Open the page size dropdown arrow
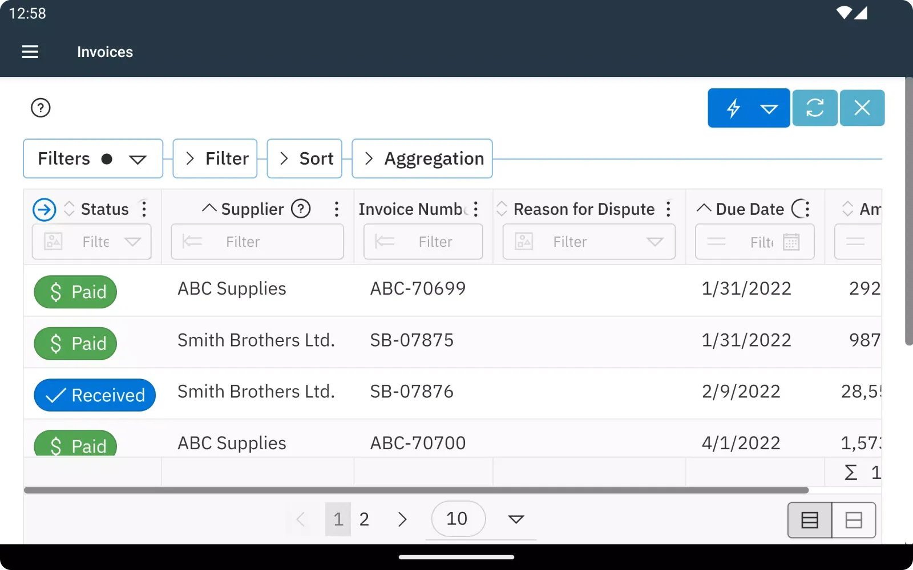The width and height of the screenshot is (913, 570). point(516,519)
